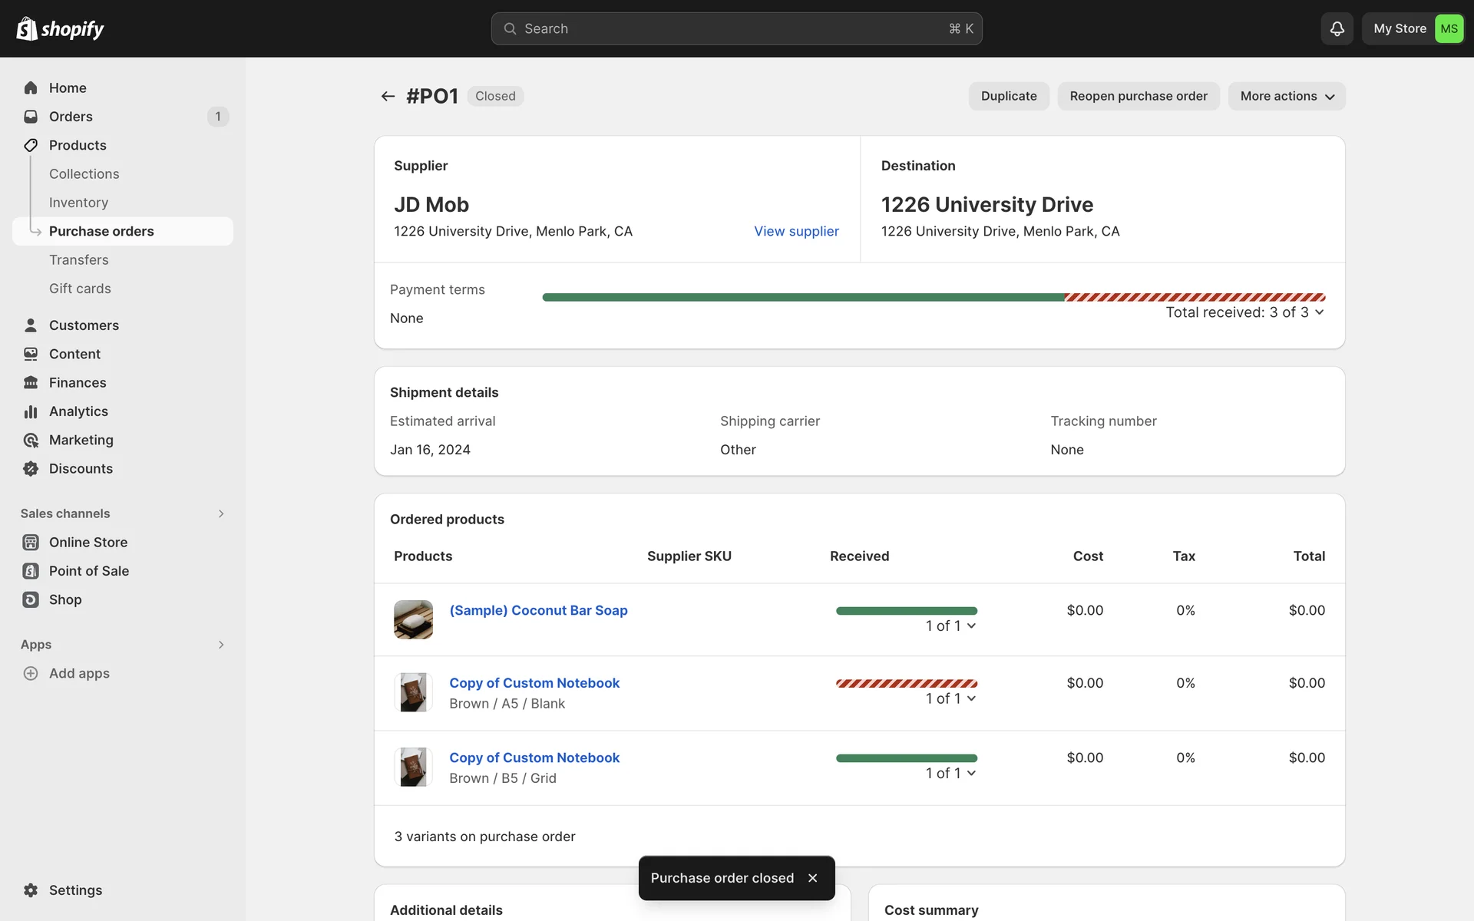Click Reopen purchase order button
Viewport: 1474px width, 921px height.
click(1138, 96)
